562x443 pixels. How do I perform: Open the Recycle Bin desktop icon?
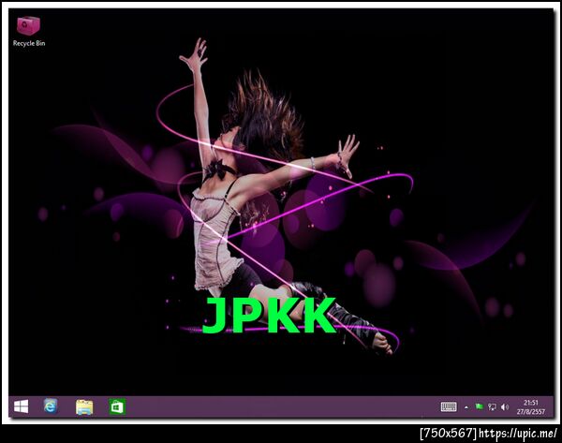[x=29, y=32]
